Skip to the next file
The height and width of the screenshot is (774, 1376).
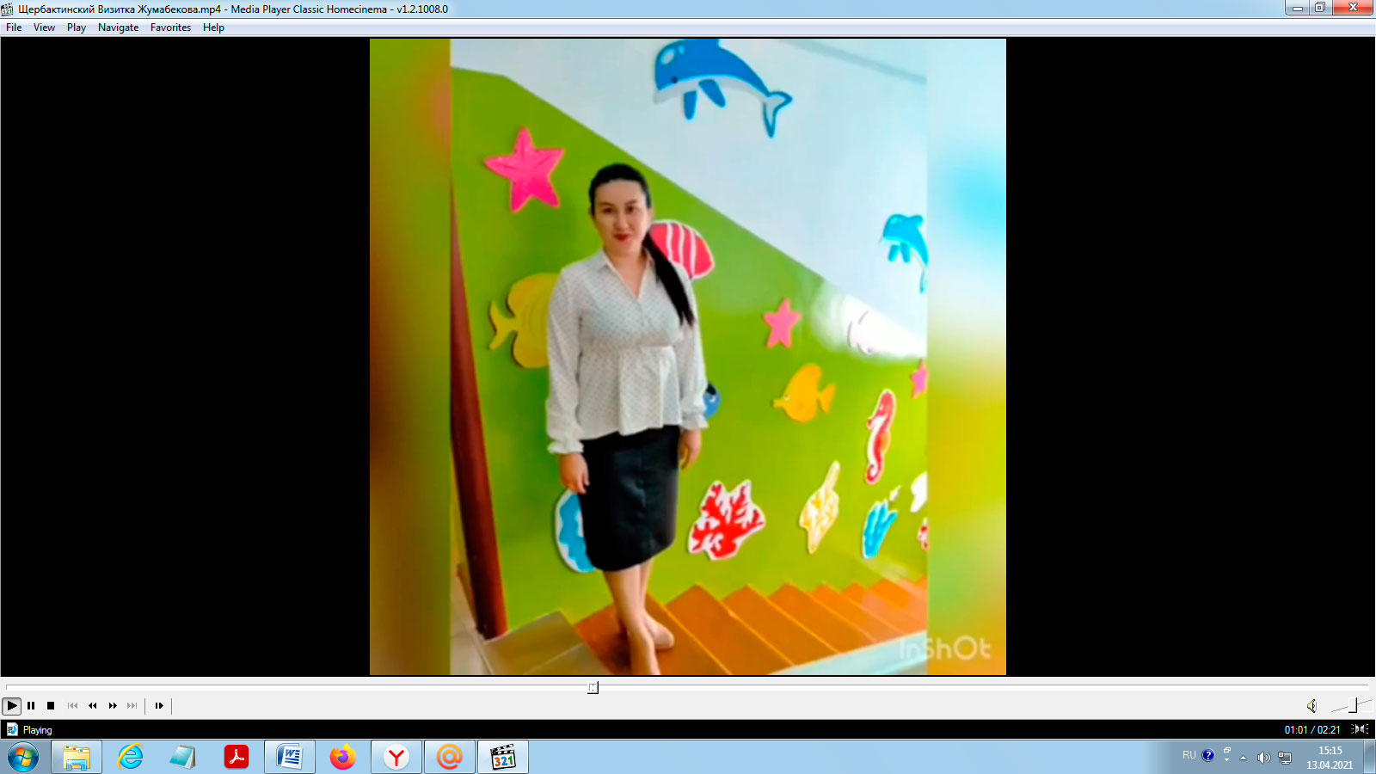132,706
